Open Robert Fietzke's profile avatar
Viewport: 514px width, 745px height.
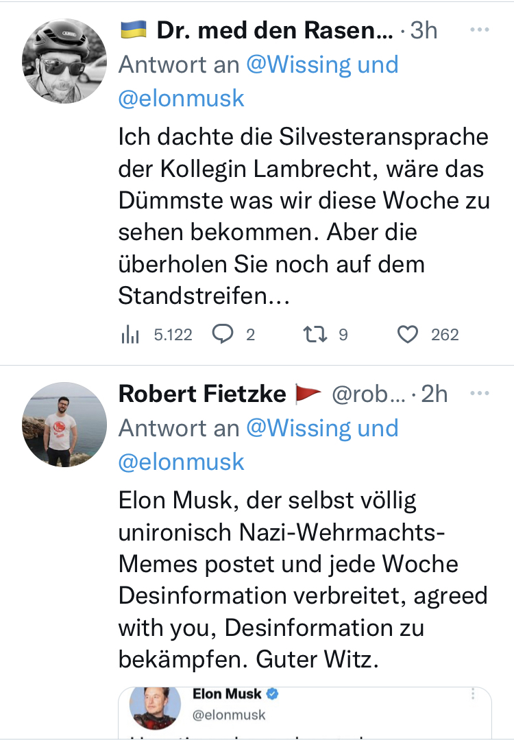tap(64, 425)
